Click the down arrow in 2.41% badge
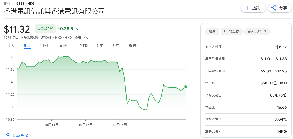The image size is (293, 139). point(39,29)
